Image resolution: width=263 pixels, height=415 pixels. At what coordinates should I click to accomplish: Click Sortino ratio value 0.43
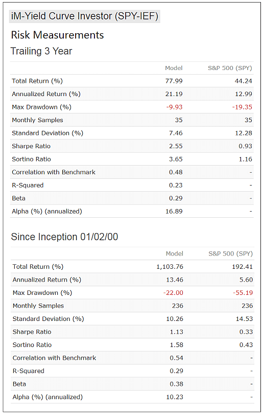point(246,345)
